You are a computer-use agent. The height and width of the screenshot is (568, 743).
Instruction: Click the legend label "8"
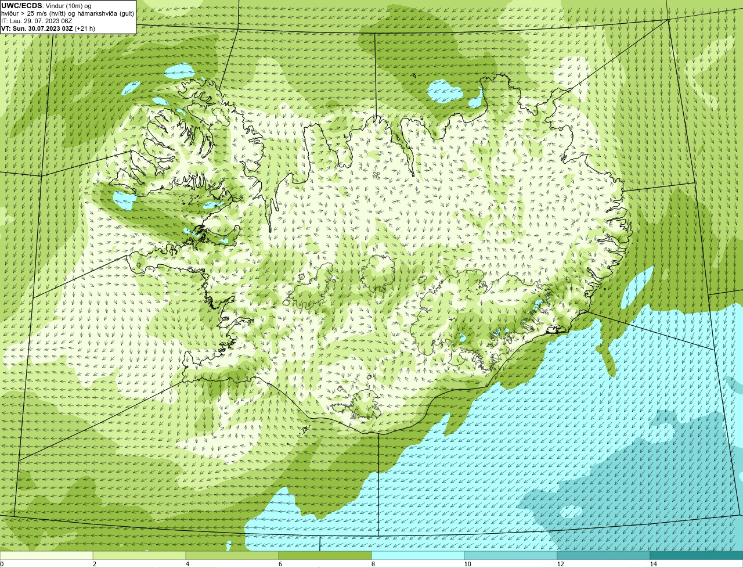[373, 564]
